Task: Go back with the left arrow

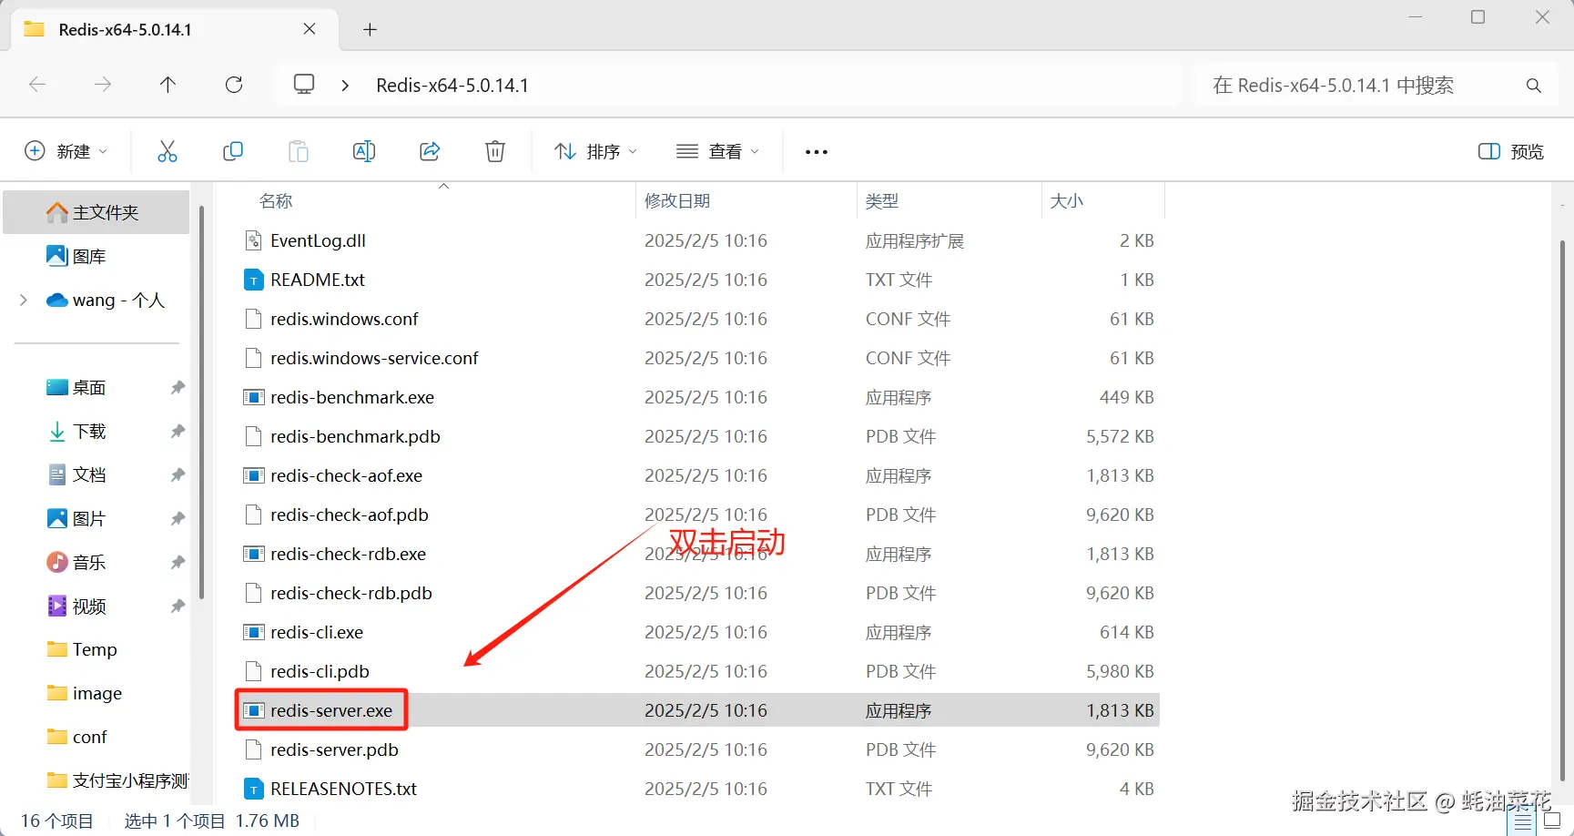Action: click(37, 85)
